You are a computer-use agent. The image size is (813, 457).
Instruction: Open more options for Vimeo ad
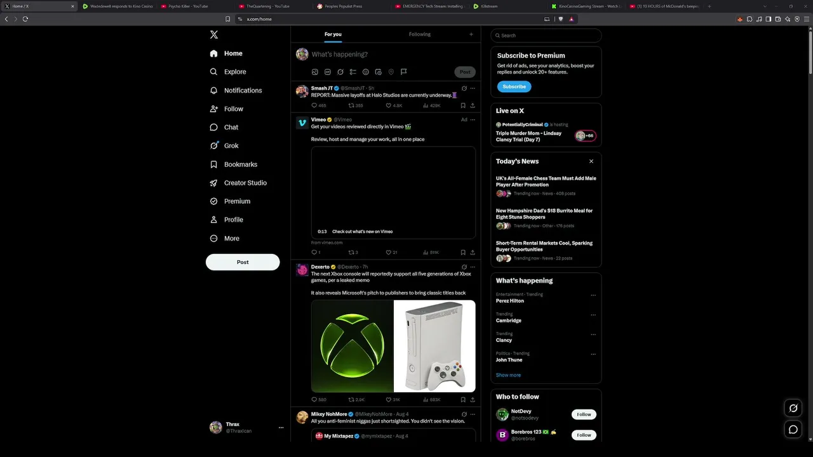pyautogui.click(x=473, y=119)
